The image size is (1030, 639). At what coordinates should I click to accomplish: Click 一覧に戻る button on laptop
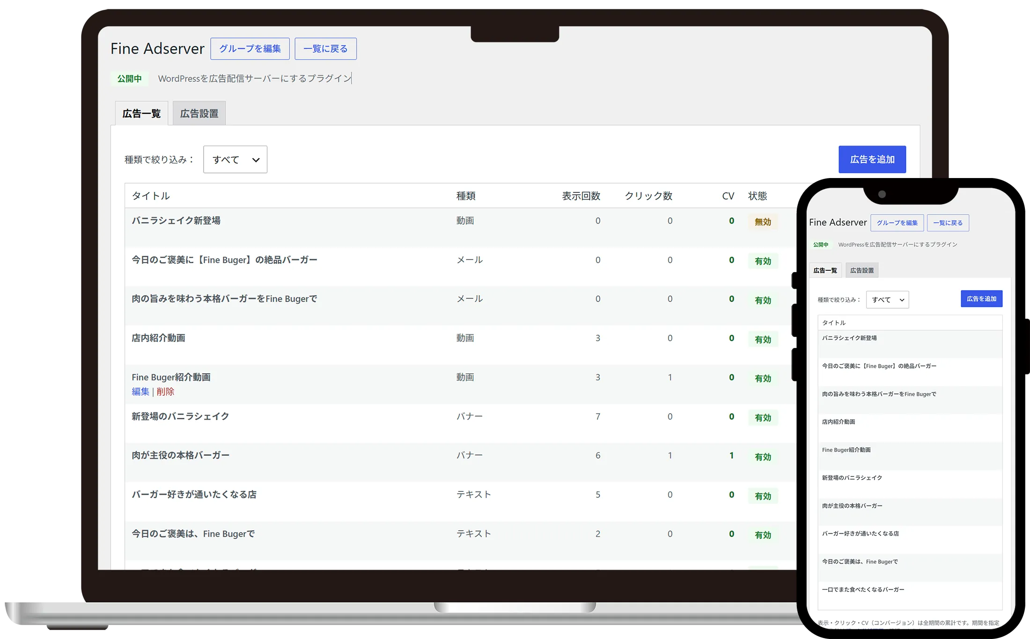pos(325,49)
